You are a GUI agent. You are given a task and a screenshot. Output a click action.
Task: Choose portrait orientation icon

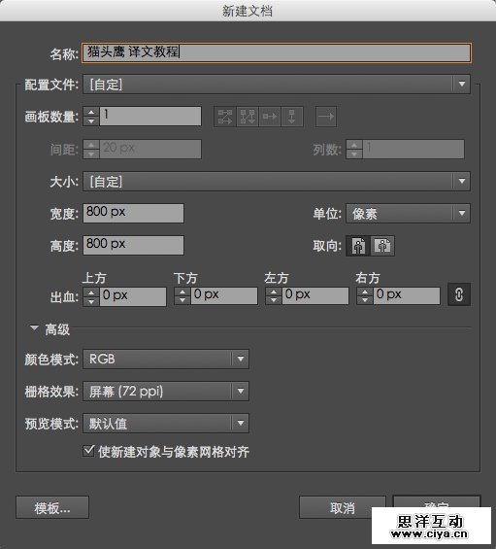tap(358, 246)
